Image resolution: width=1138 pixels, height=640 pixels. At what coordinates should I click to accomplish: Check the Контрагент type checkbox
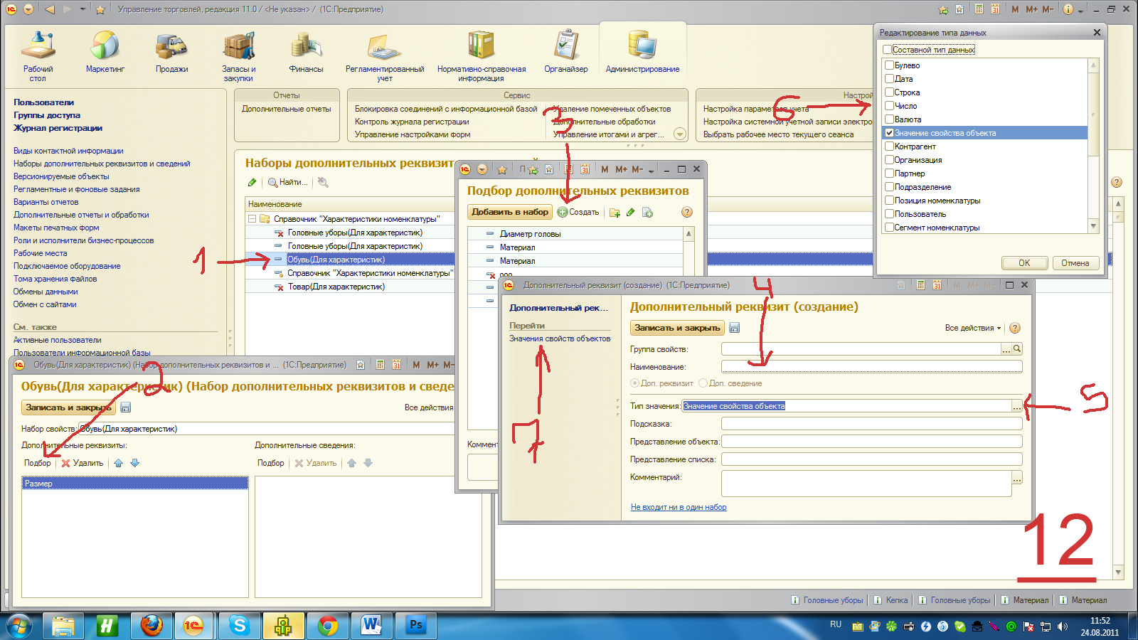point(889,146)
